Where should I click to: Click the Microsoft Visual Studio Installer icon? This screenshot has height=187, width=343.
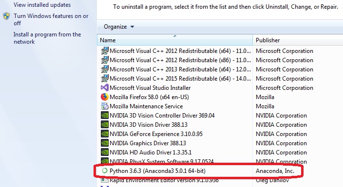[105, 88]
